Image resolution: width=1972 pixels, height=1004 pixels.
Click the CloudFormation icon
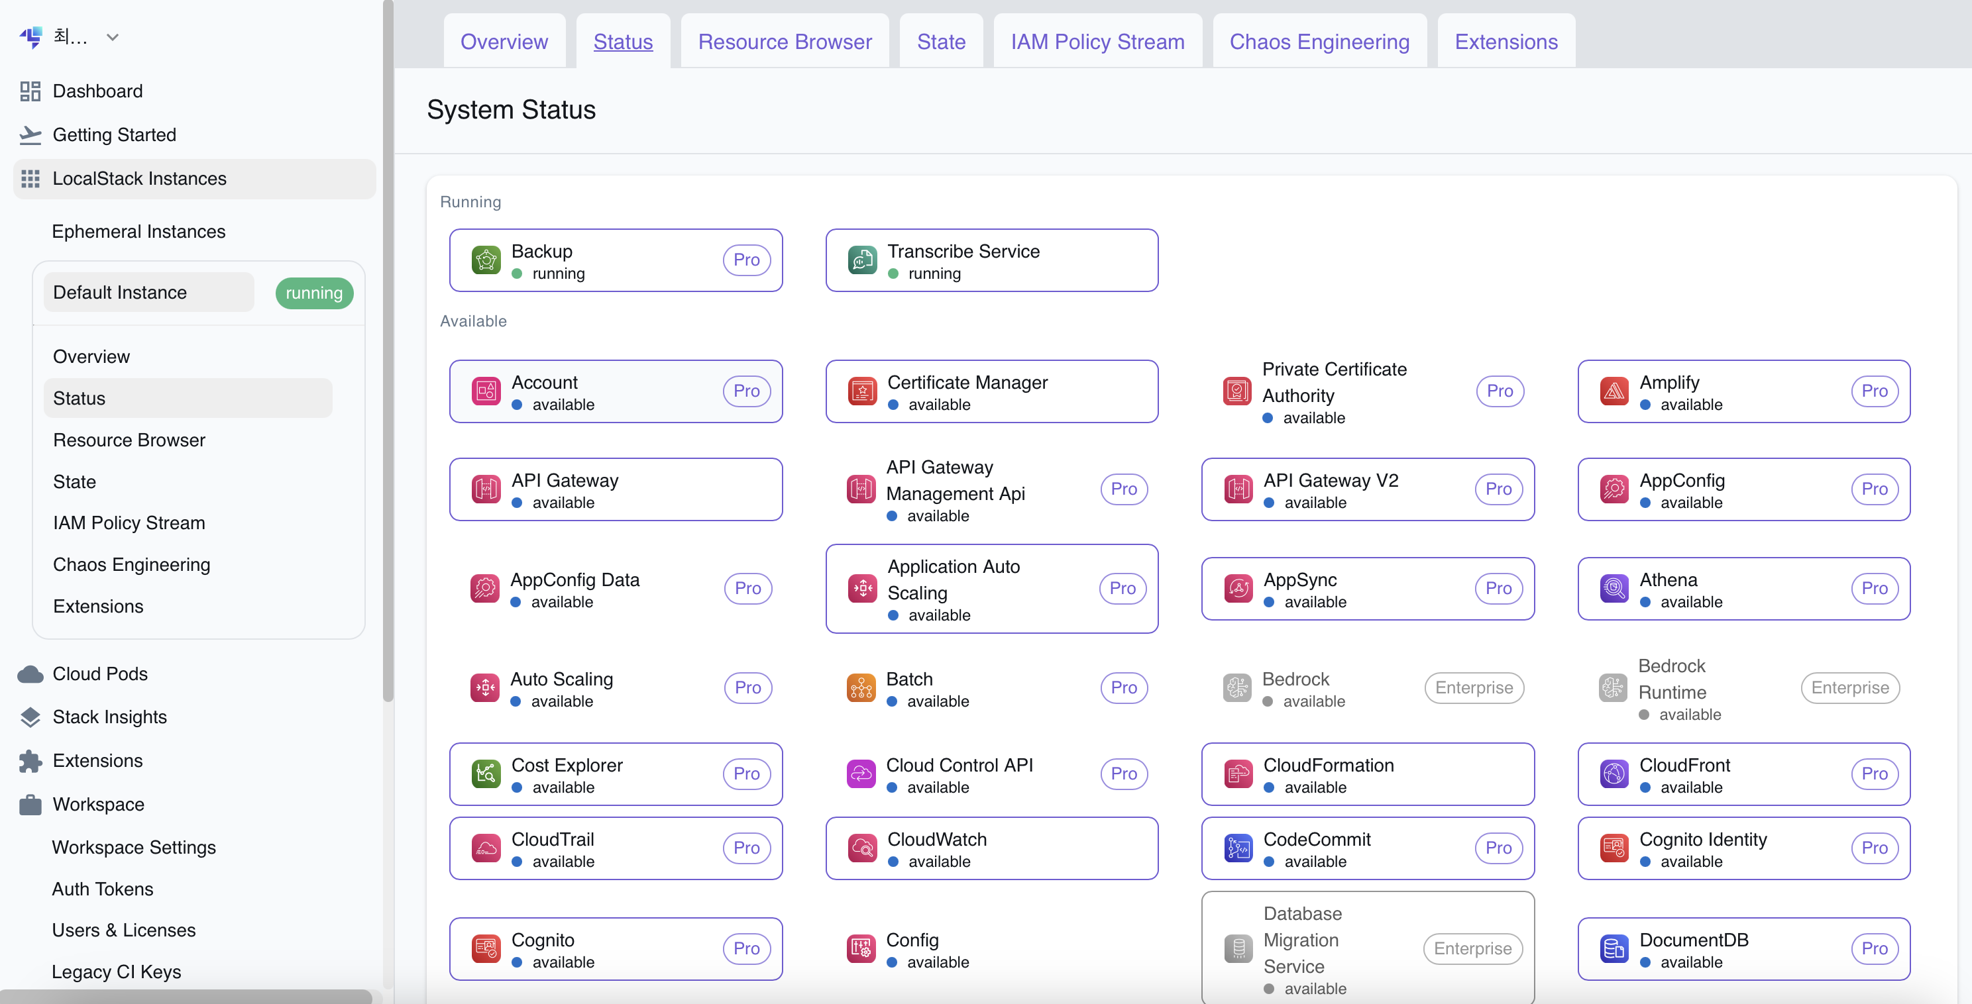[1238, 774]
